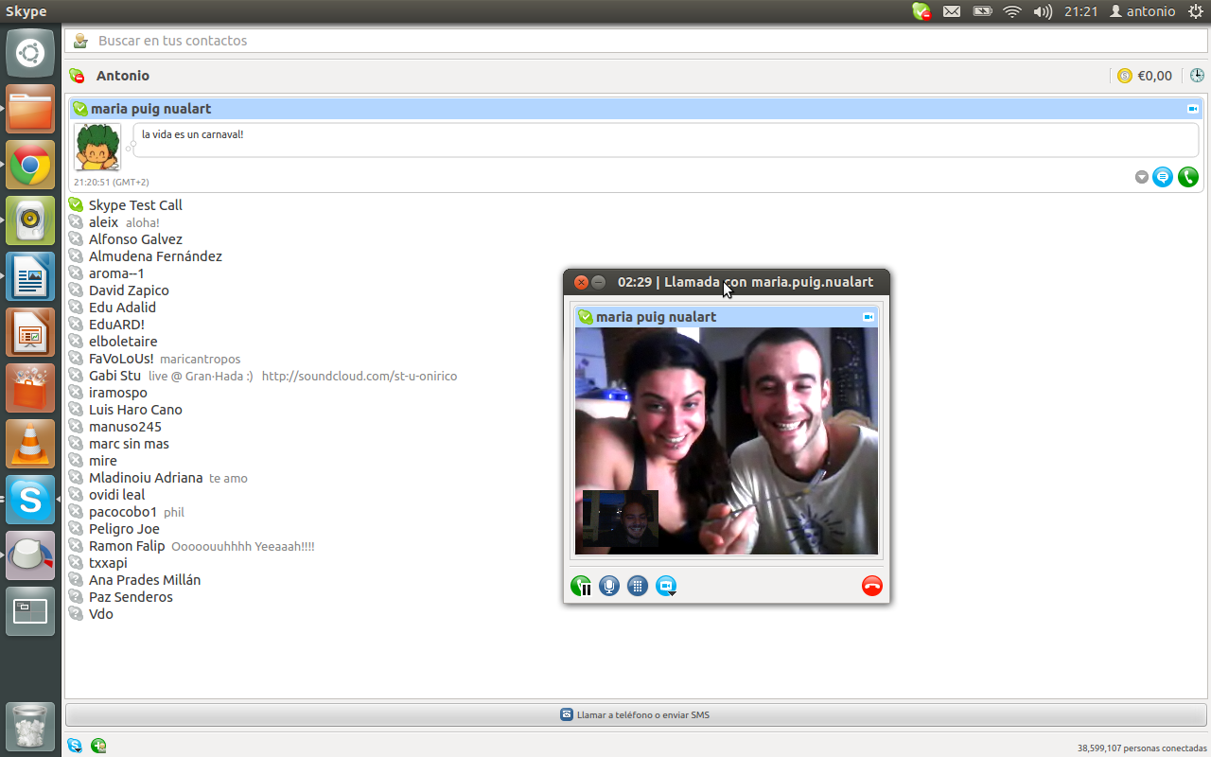
Task: Click the Skype credit coin icon
Action: (x=1125, y=76)
